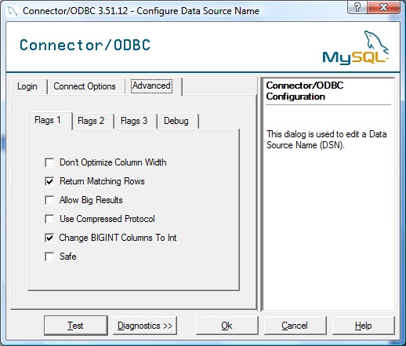The height and width of the screenshot is (346, 406).
Task: Switch to the Login tab
Action: coord(30,86)
